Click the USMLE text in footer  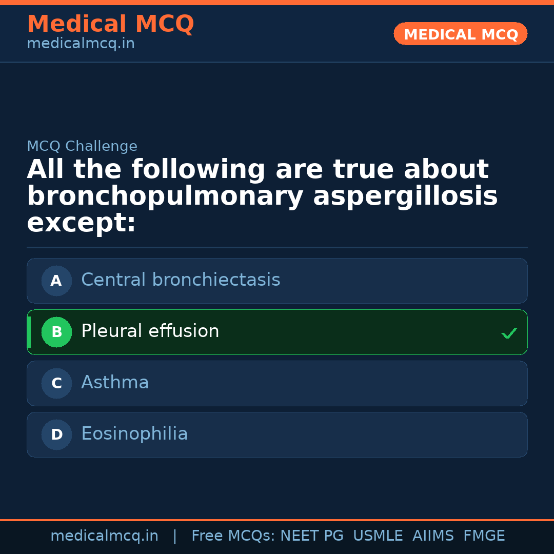pyautogui.click(x=378, y=536)
